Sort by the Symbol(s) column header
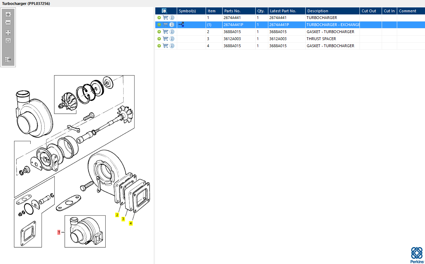 click(x=191, y=11)
